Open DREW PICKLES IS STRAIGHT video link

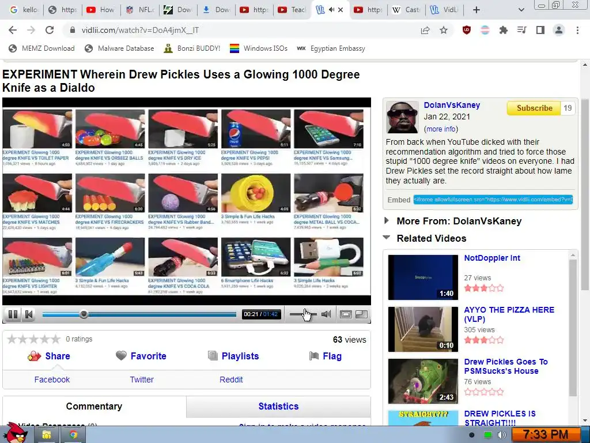[x=500, y=418]
